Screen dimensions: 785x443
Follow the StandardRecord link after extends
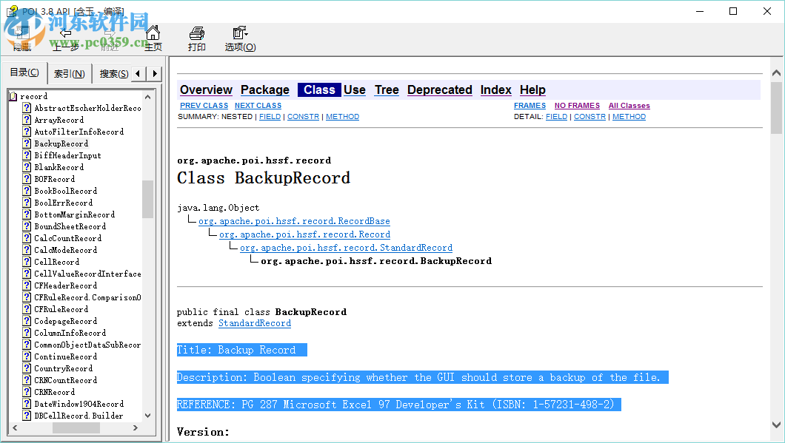tap(254, 323)
